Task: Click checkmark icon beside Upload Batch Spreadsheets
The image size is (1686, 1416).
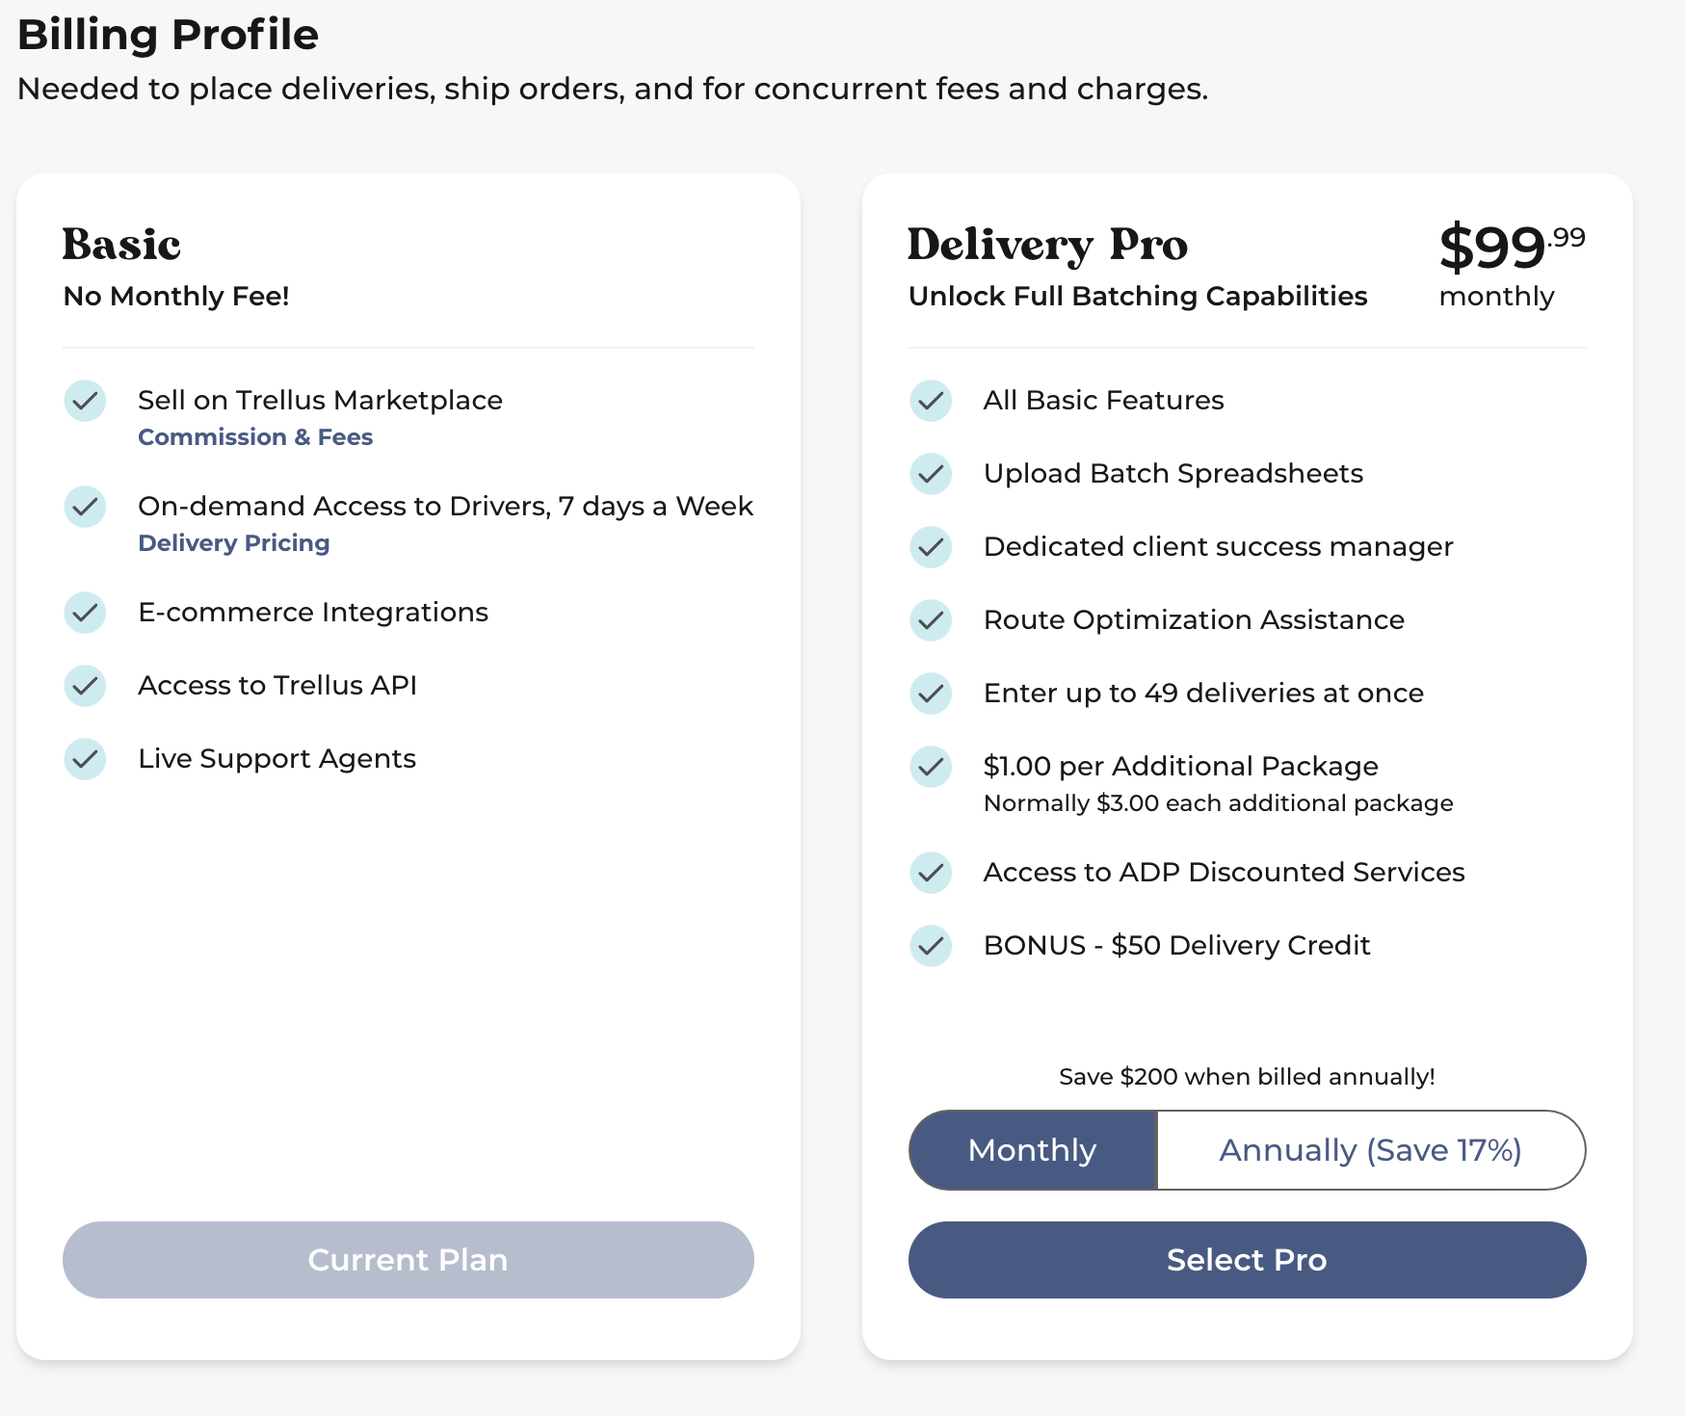Action: click(x=931, y=474)
